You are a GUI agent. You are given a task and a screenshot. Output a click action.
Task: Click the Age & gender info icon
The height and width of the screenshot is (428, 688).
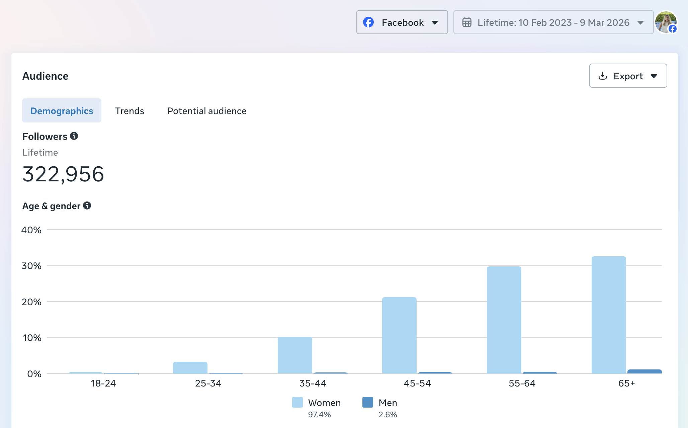pyautogui.click(x=87, y=206)
